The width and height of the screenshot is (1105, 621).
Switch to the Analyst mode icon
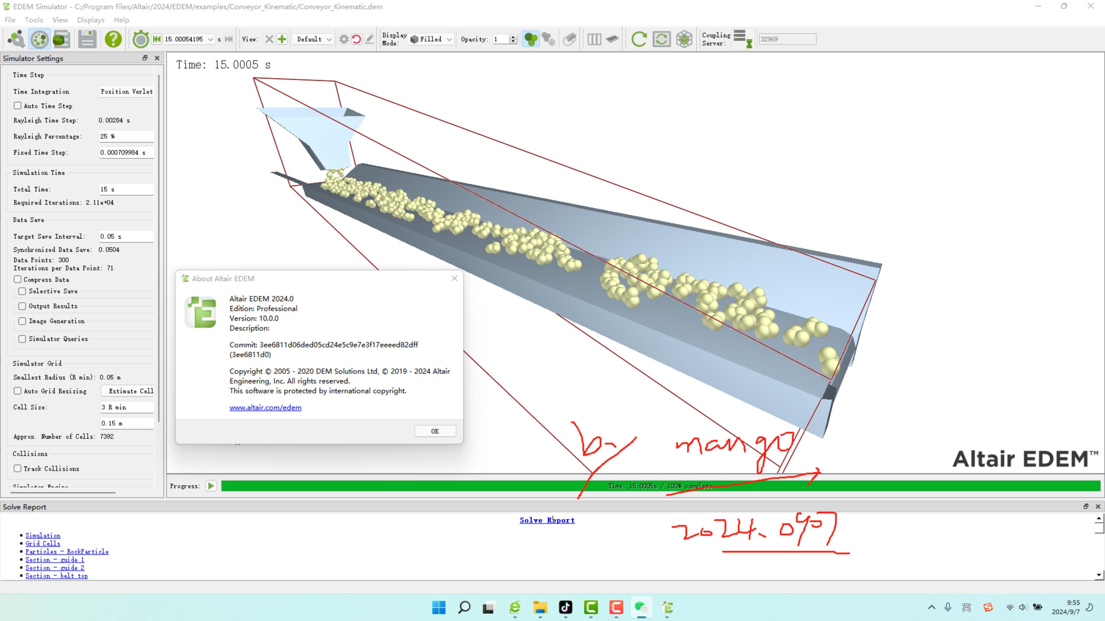click(61, 39)
